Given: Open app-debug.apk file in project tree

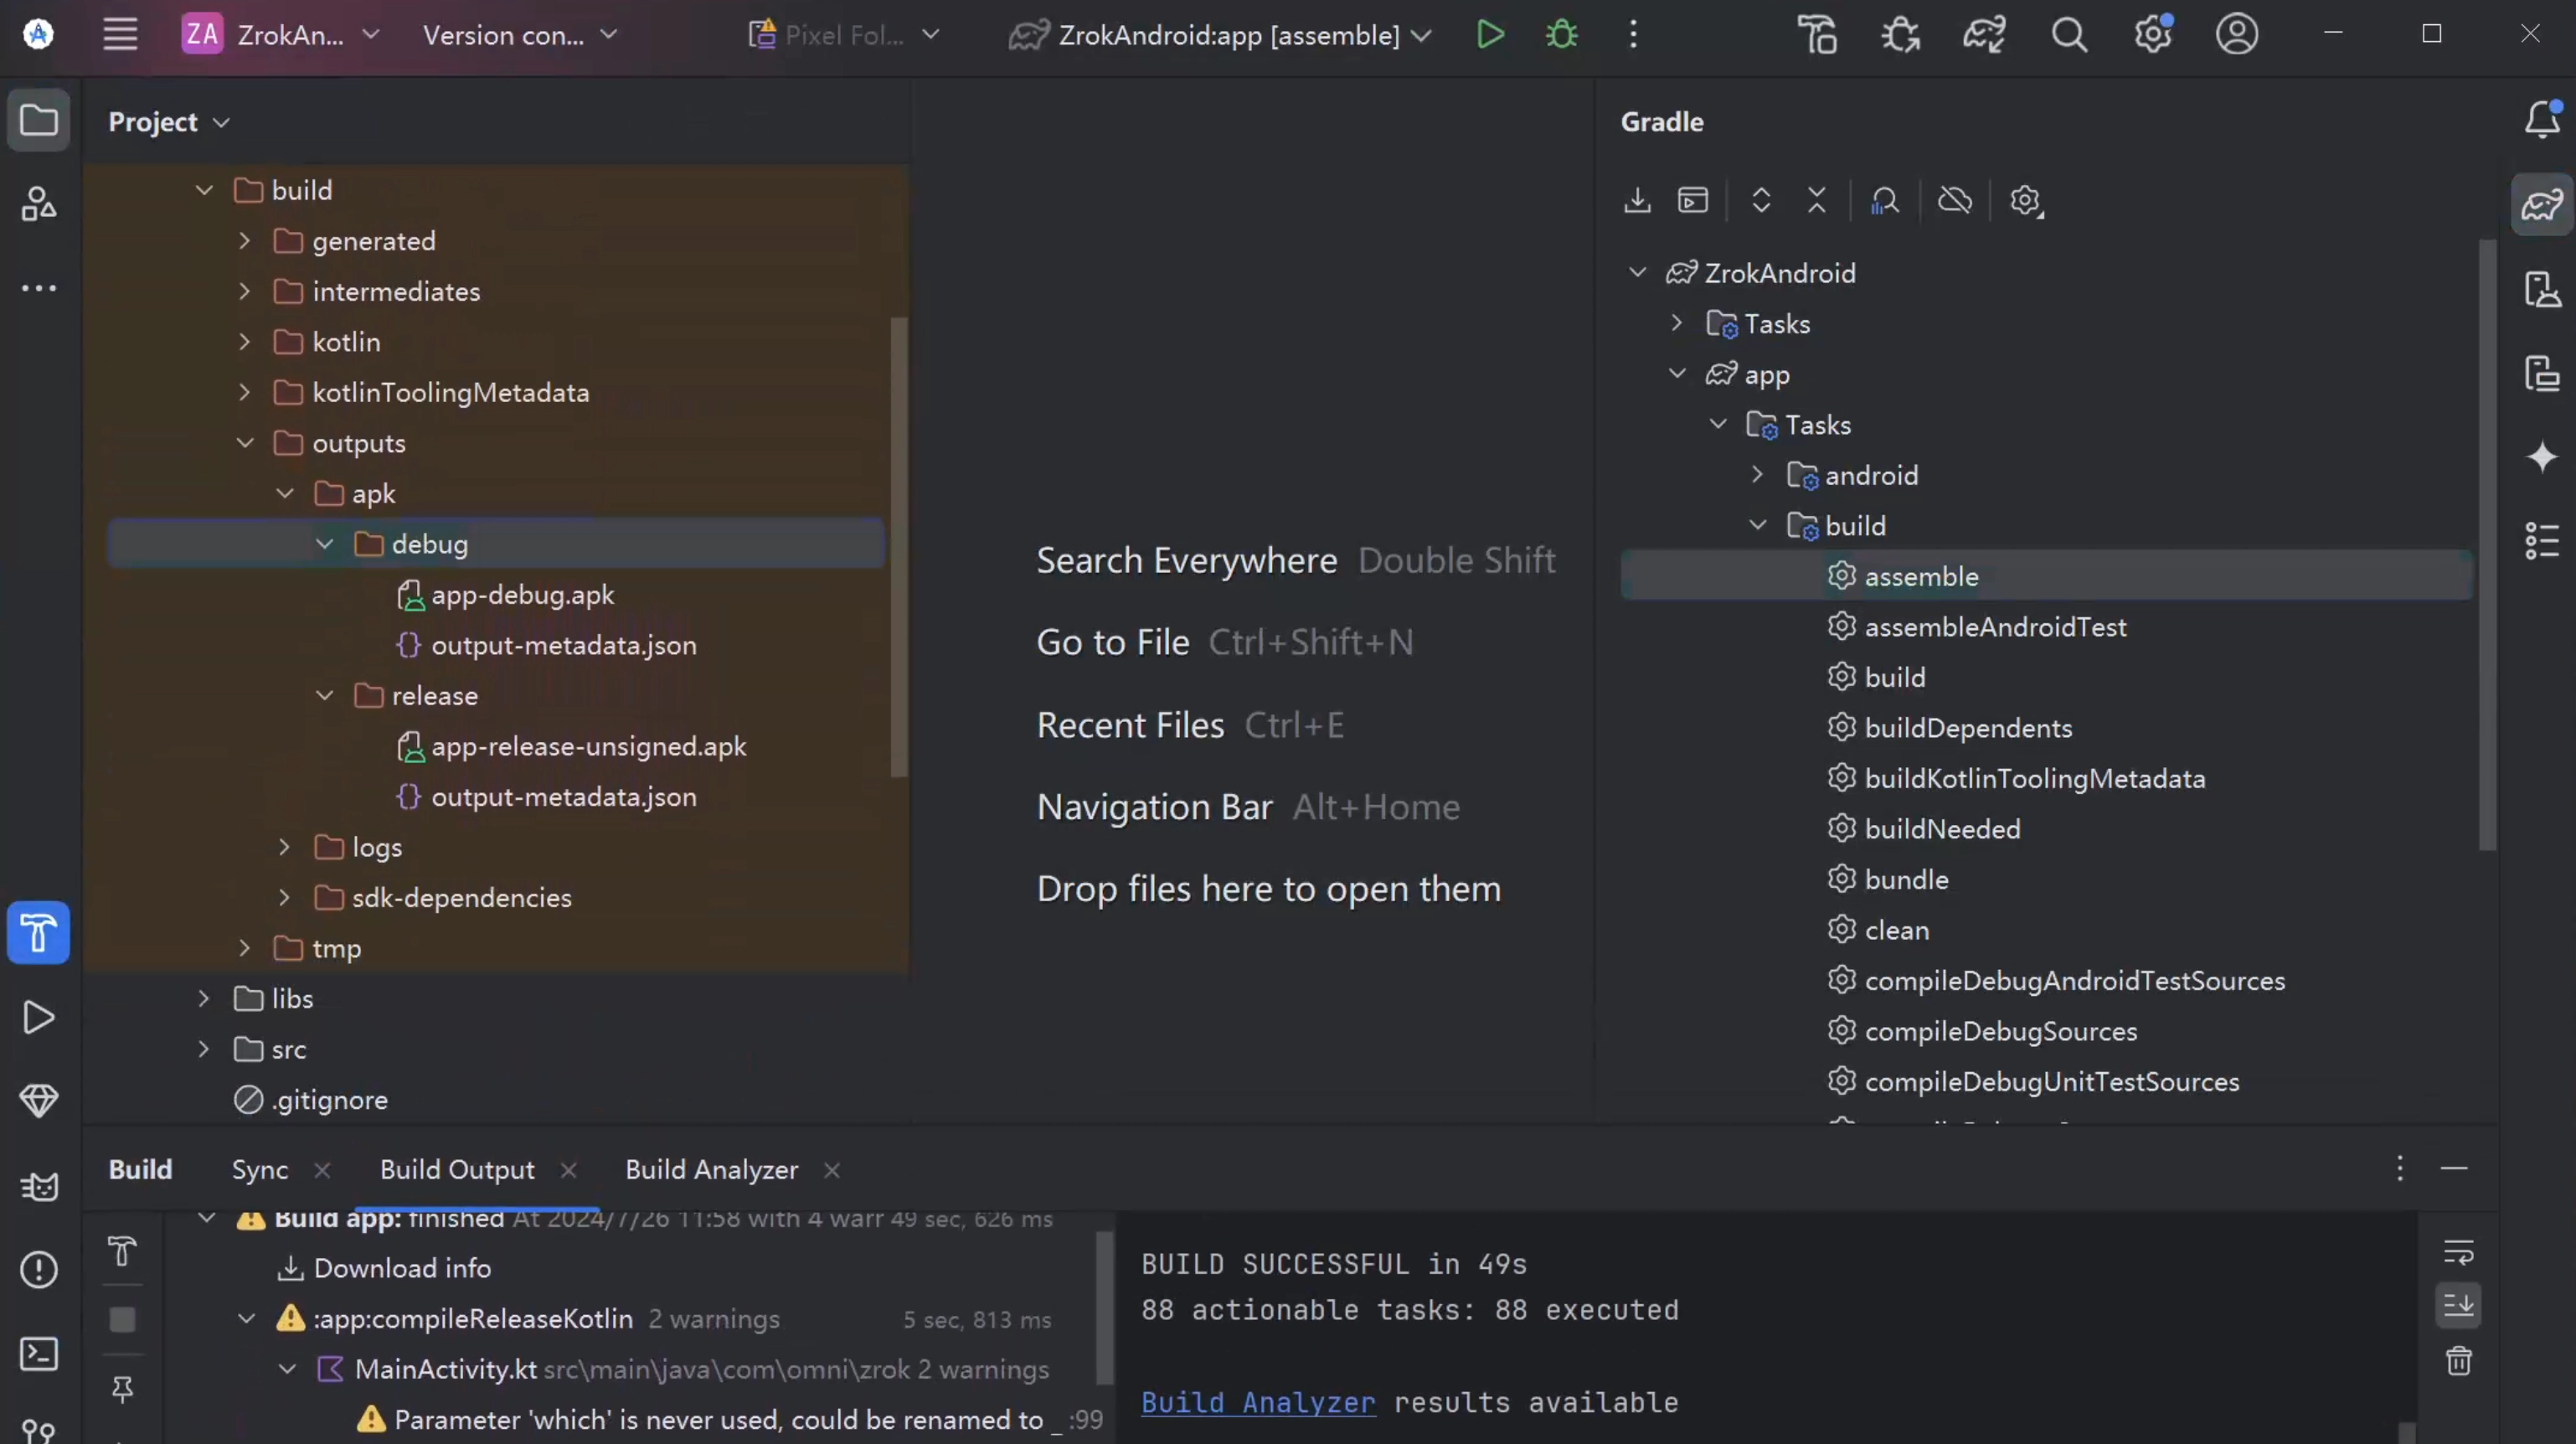Looking at the screenshot, I should (522, 593).
